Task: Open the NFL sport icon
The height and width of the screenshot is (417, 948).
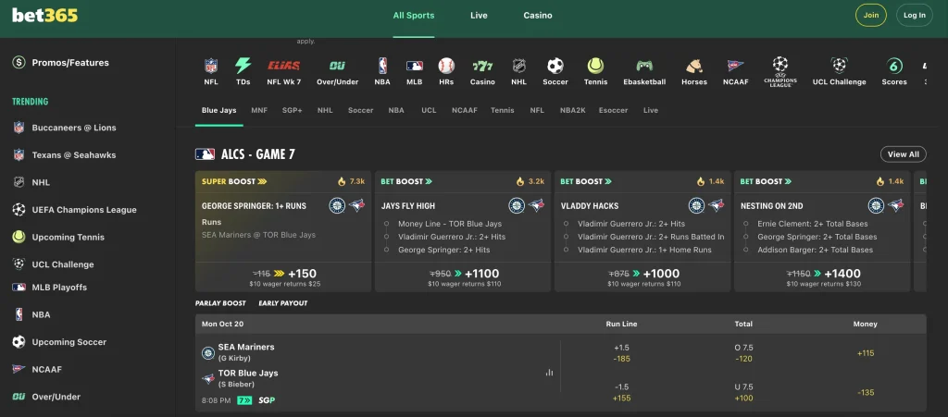Action: pyautogui.click(x=211, y=67)
